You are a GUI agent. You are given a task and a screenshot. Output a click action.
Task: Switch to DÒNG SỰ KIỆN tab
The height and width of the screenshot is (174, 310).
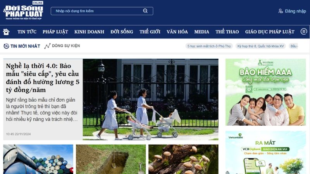(66, 46)
